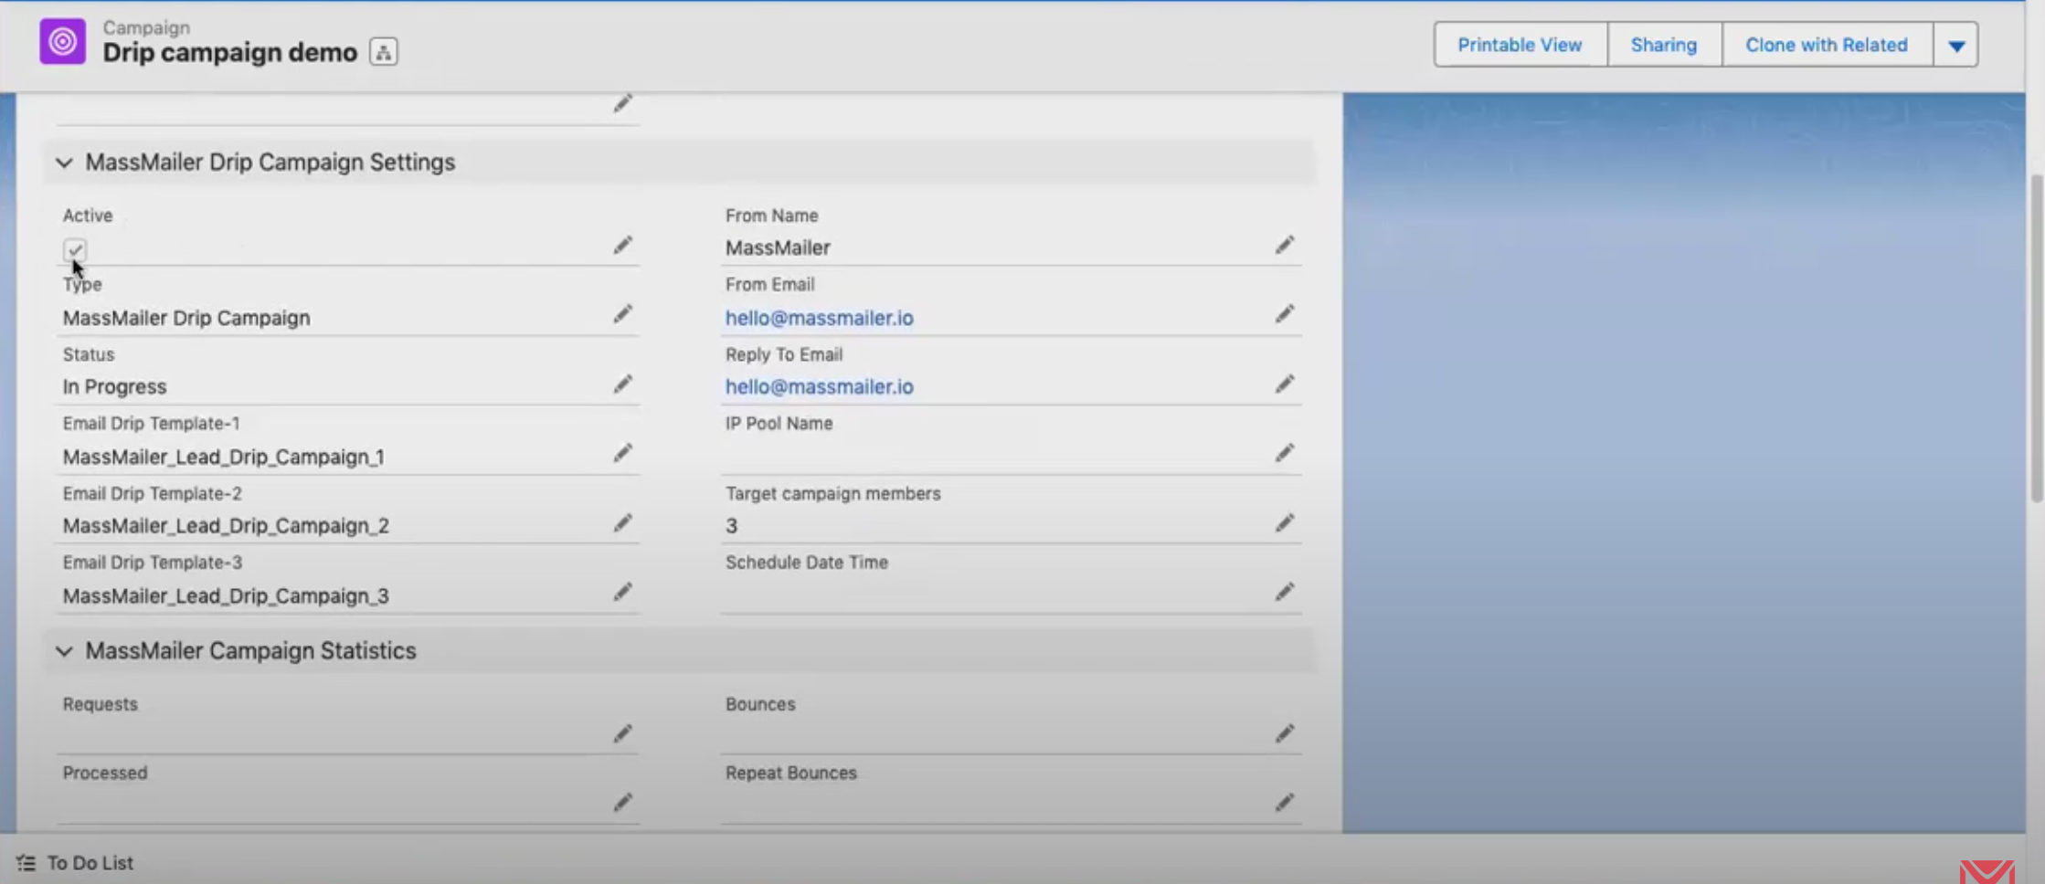This screenshot has width=2045, height=884.
Task: Open the To Do List utility item
Action: (75, 863)
